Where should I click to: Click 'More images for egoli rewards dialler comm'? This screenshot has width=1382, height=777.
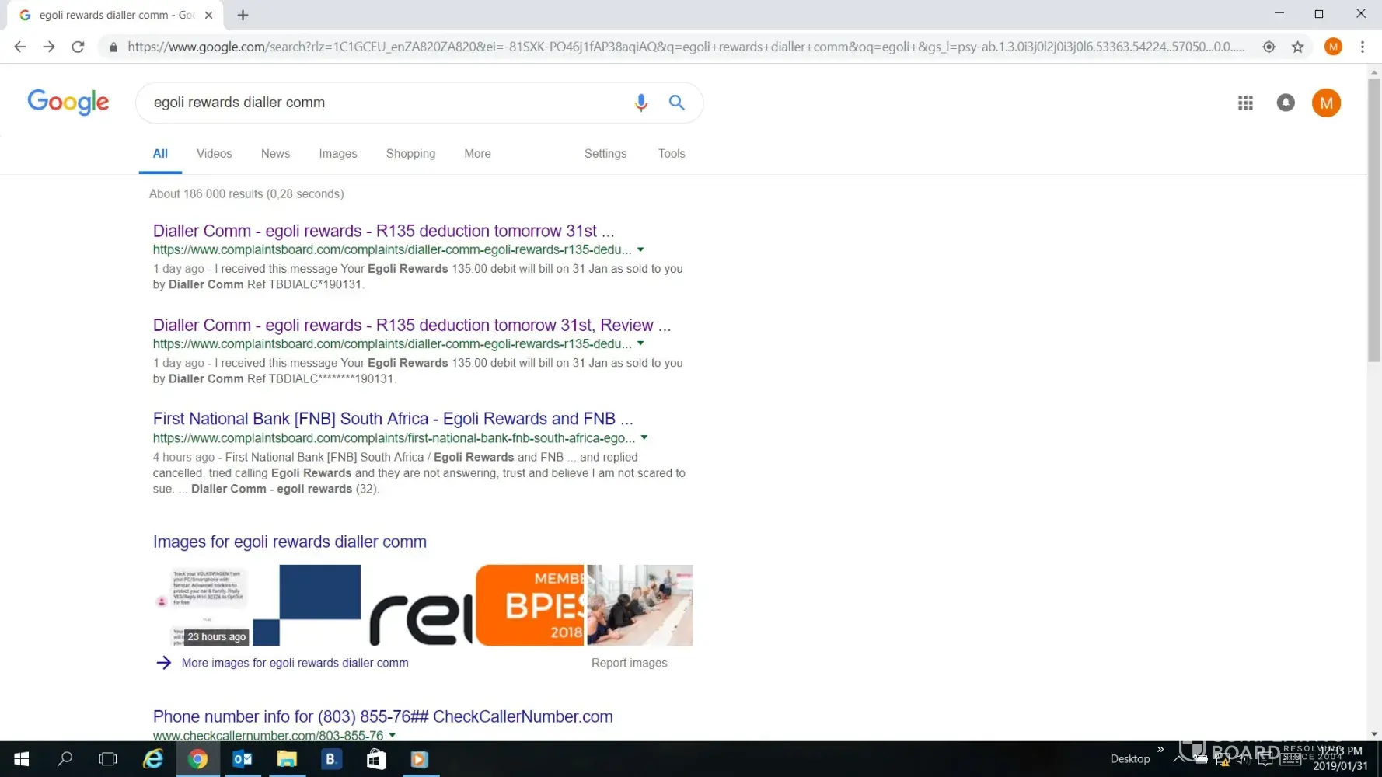pos(295,664)
